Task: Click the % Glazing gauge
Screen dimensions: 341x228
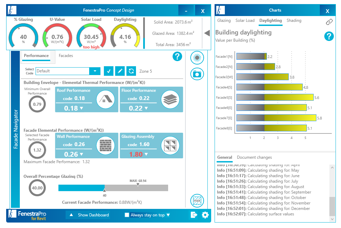Action: tap(23, 35)
